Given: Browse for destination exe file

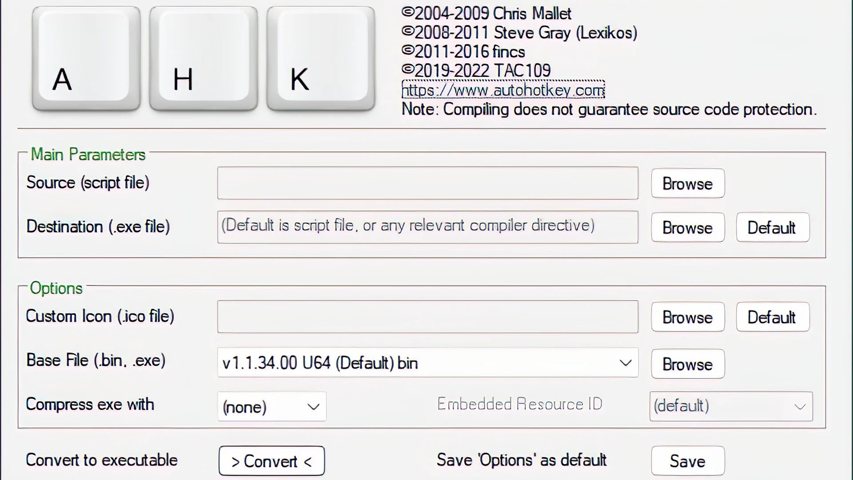Looking at the screenshot, I should click(x=687, y=228).
